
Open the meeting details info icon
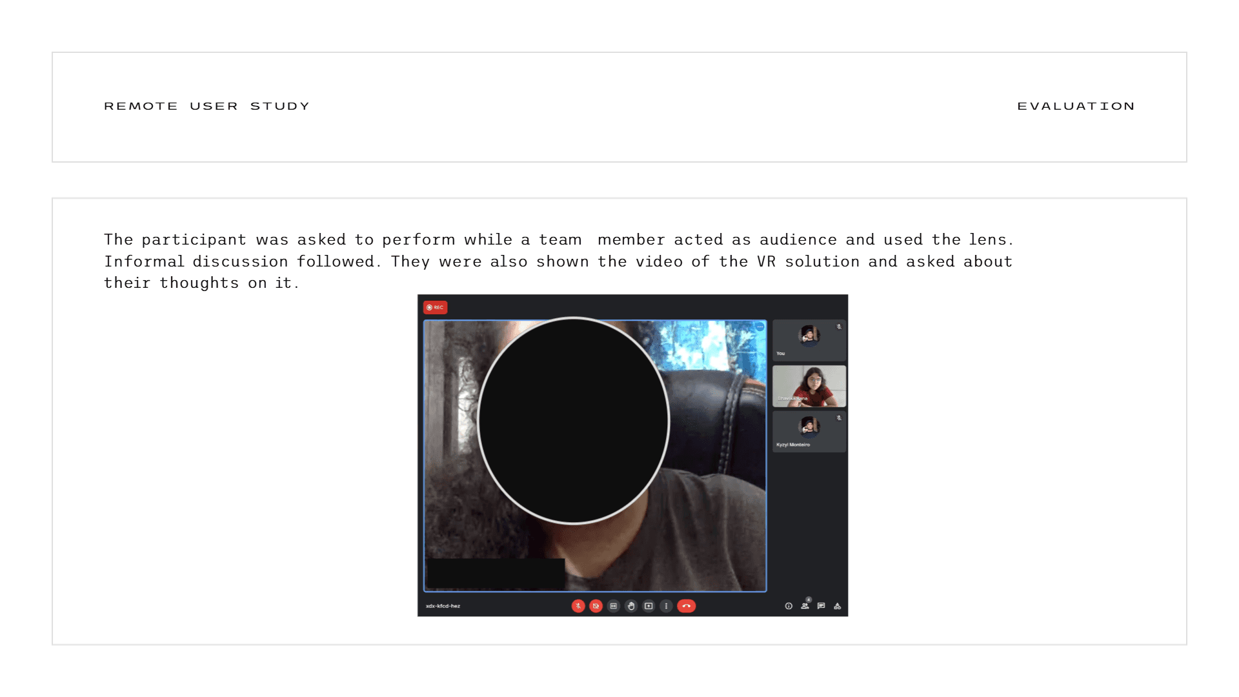[x=788, y=606]
